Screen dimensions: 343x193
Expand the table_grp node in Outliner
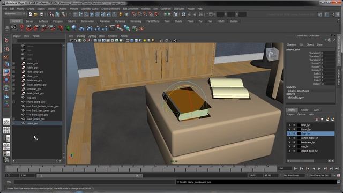tap(14, 68)
